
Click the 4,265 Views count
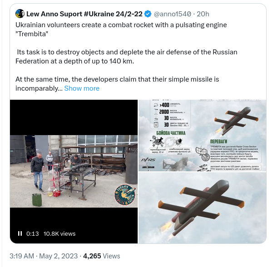pyautogui.click(x=102, y=256)
